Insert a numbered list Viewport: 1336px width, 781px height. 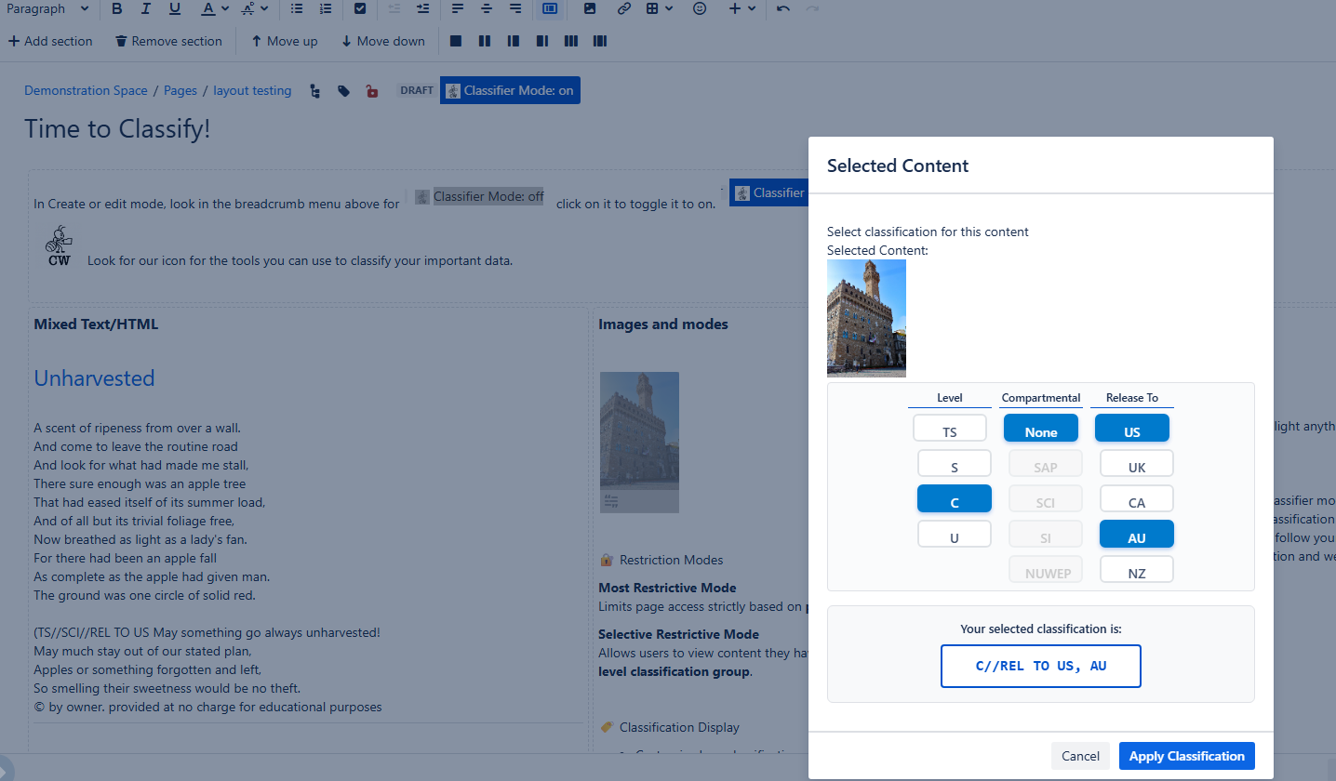(325, 9)
